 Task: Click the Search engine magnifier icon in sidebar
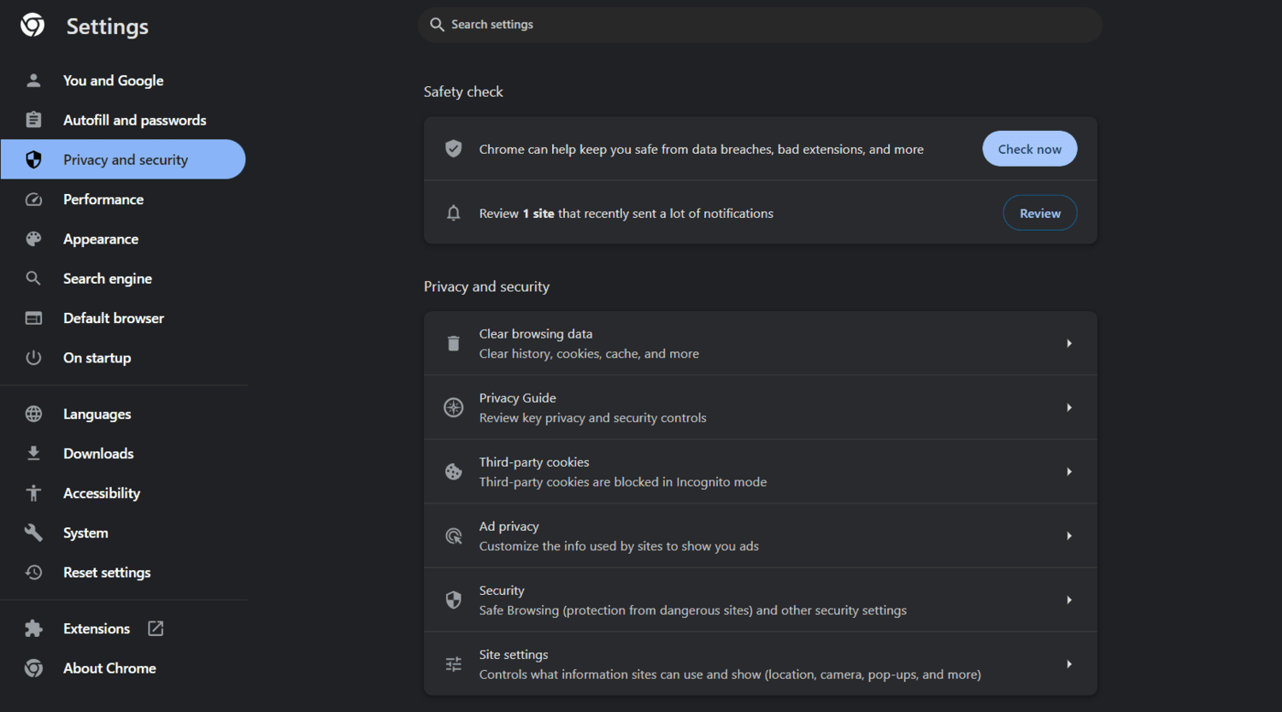click(x=33, y=279)
